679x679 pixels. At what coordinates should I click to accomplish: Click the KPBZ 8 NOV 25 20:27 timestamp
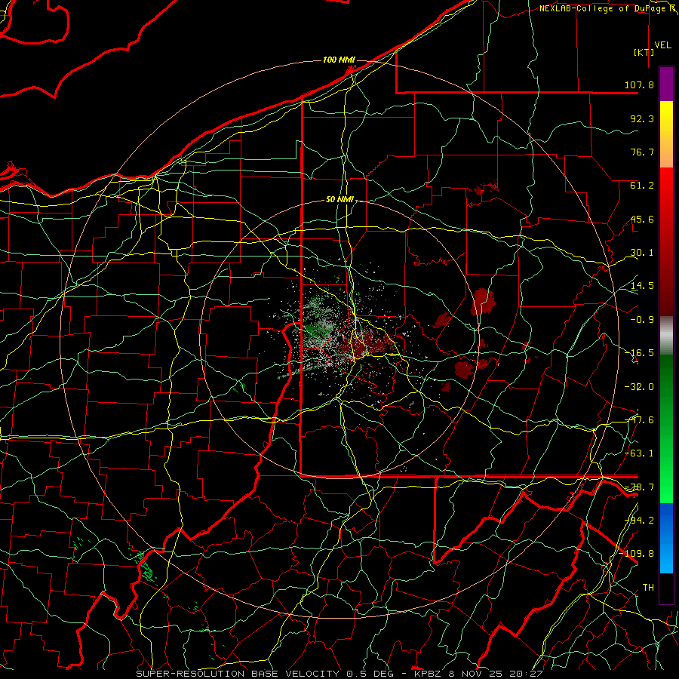[478, 674]
